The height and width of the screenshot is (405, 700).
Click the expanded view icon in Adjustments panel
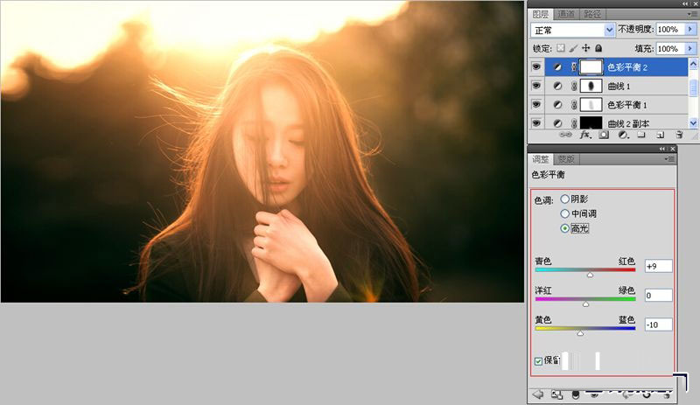pos(556,395)
